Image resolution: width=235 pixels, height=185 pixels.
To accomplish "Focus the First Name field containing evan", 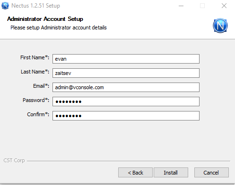I will [x=126, y=59].
